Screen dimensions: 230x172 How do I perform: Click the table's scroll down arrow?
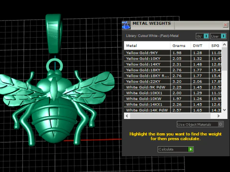click(x=224, y=110)
